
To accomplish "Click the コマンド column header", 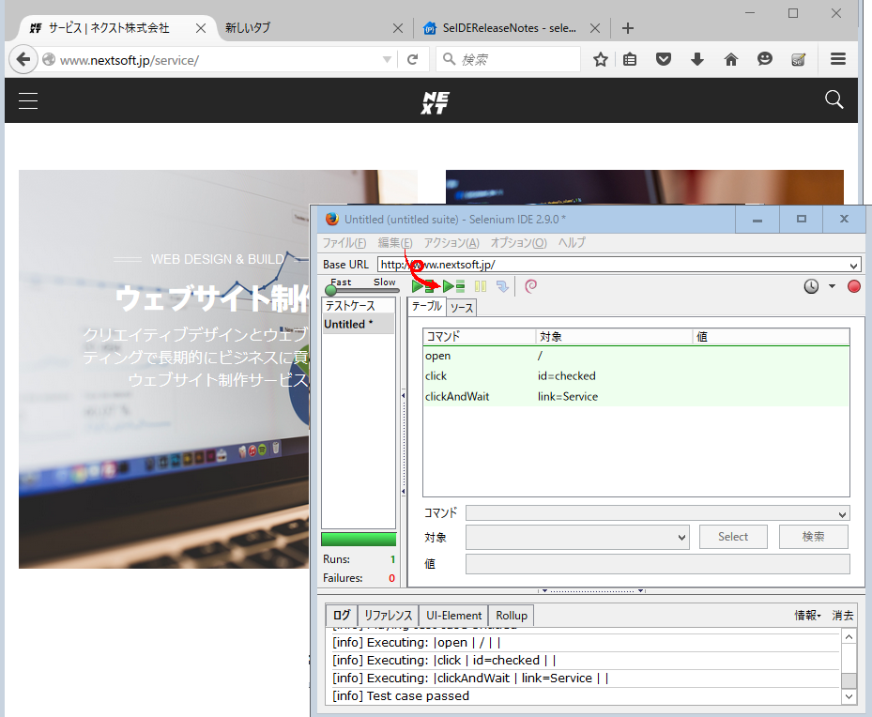I will pyautogui.click(x=480, y=337).
